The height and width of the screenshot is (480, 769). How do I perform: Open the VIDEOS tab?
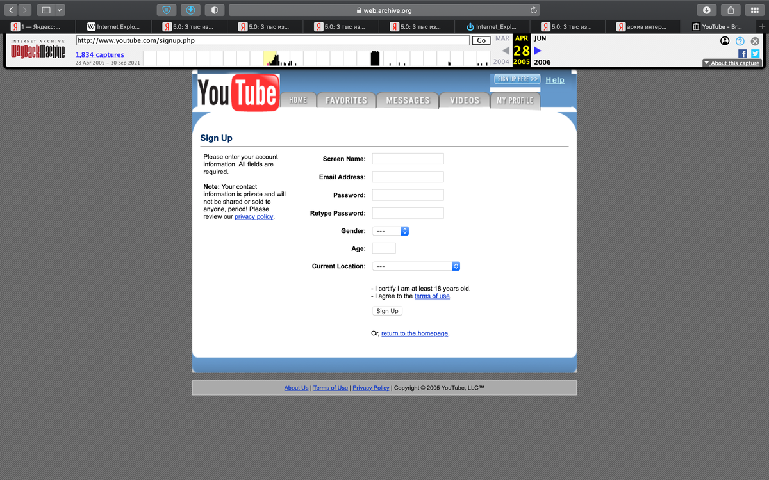click(x=465, y=100)
